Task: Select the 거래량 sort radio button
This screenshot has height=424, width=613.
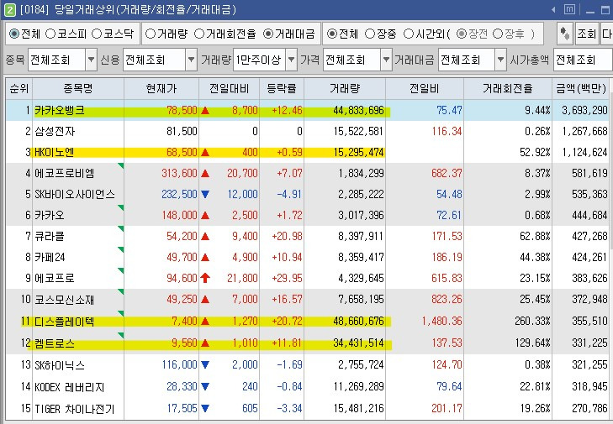Action: coord(151,34)
